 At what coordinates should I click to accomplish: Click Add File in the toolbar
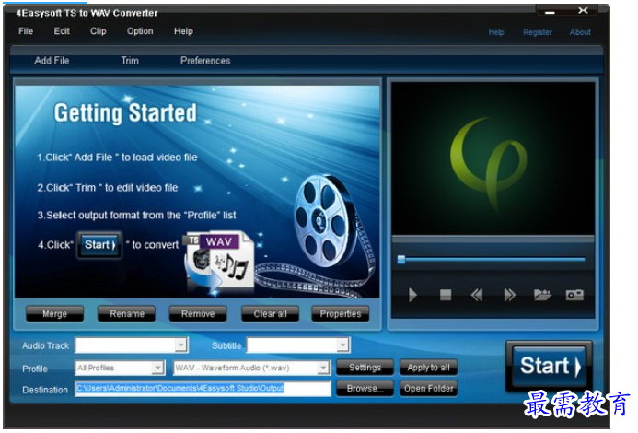tap(52, 61)
